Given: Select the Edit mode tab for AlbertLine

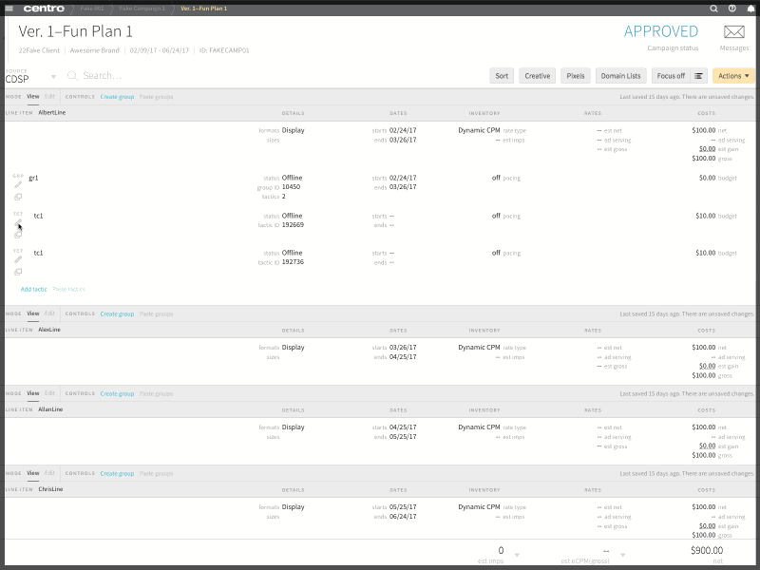Looking at the screenshot, I should coord(48,96).
